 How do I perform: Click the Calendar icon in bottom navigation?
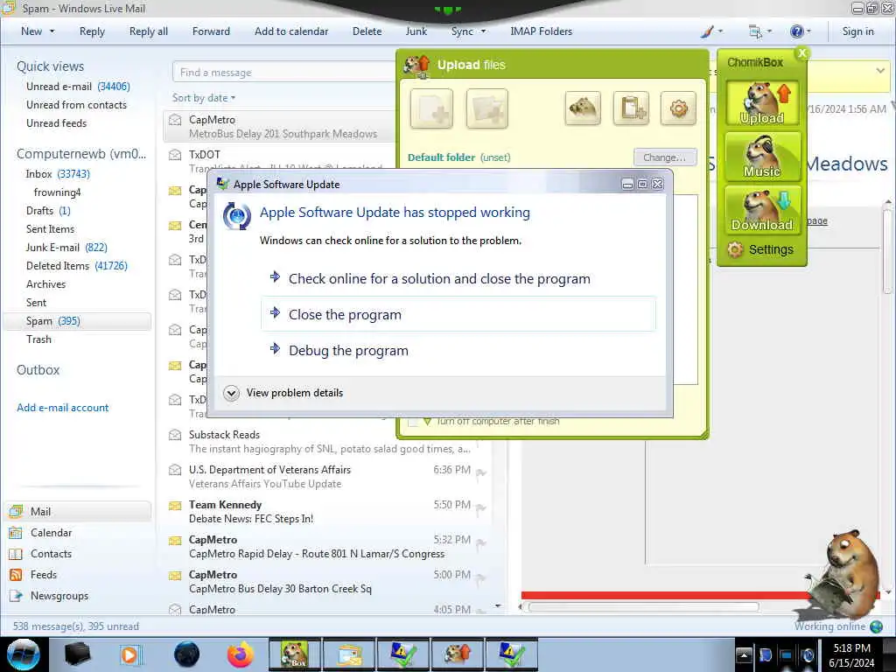tap(16, 533)
